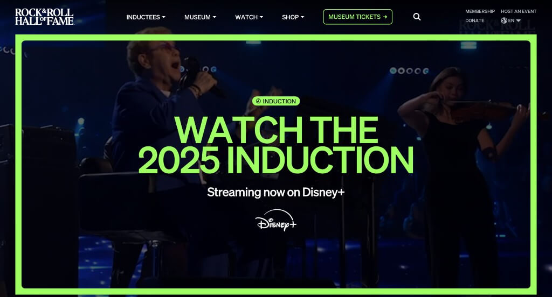
Task: Click the Watch the 2025 Induction headline
Action: pyautogui.click(x=276, y=145)
